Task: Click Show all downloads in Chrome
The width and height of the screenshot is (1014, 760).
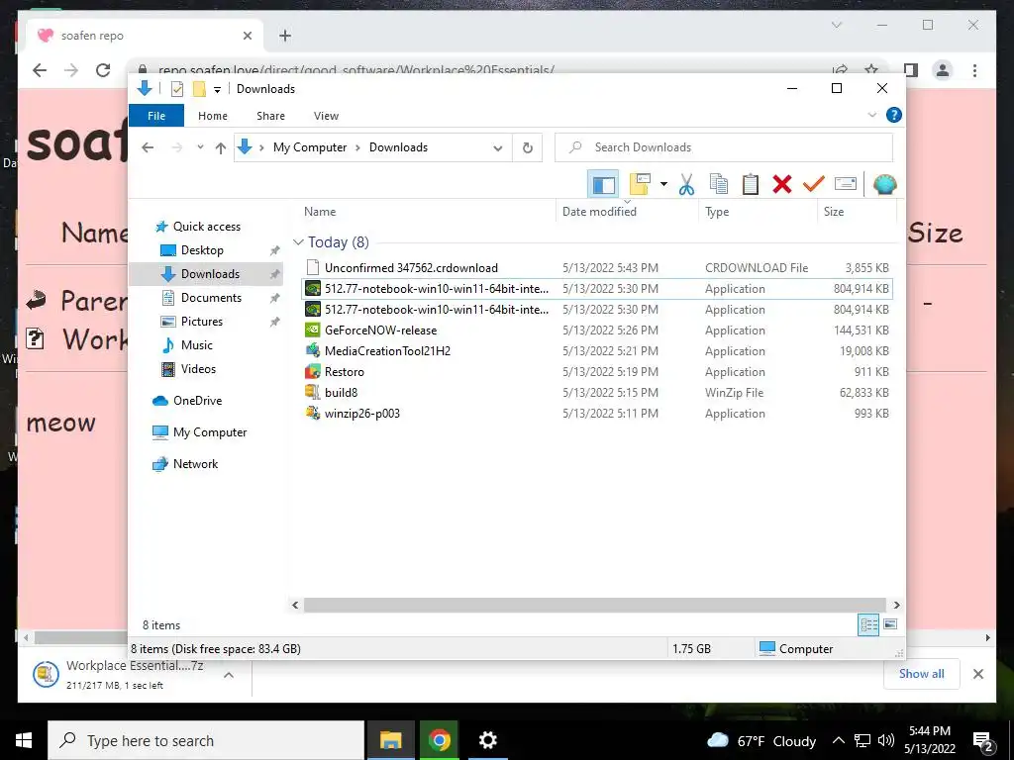Action: click(x=921, y=673)
